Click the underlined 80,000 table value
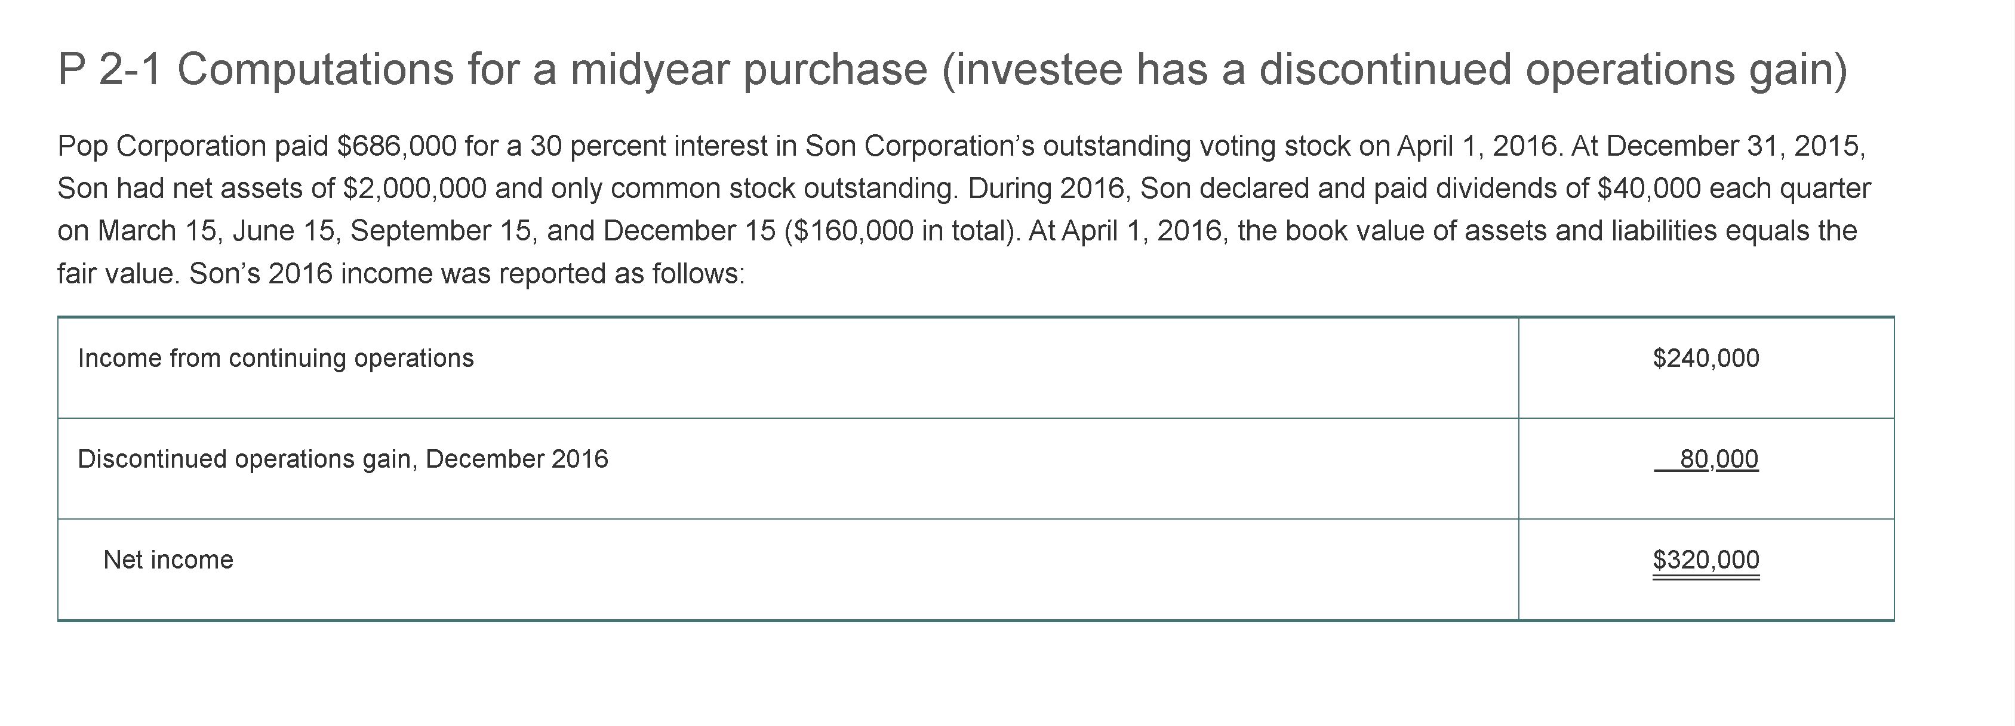Viewport: 2015px width, 726px height. 1718,459
